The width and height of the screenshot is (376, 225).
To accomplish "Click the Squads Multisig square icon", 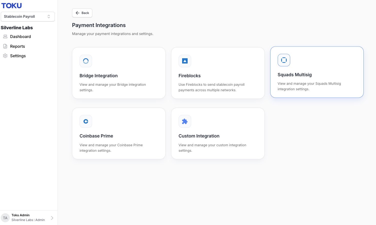I will pyautogui.click(x=284, y=60).
